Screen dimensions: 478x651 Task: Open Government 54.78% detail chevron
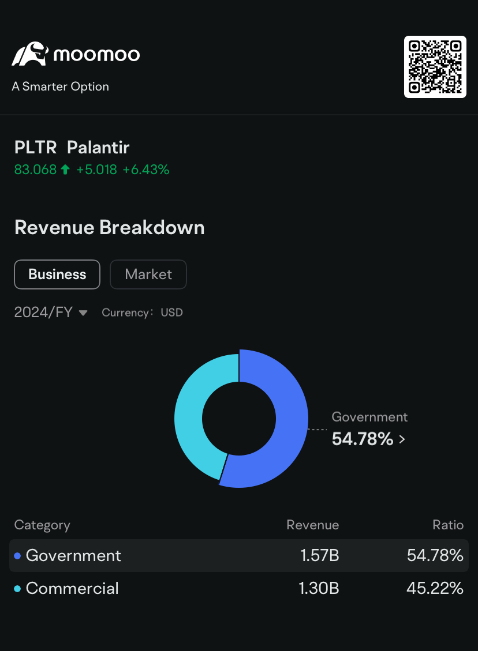click(x=402, y=439)
